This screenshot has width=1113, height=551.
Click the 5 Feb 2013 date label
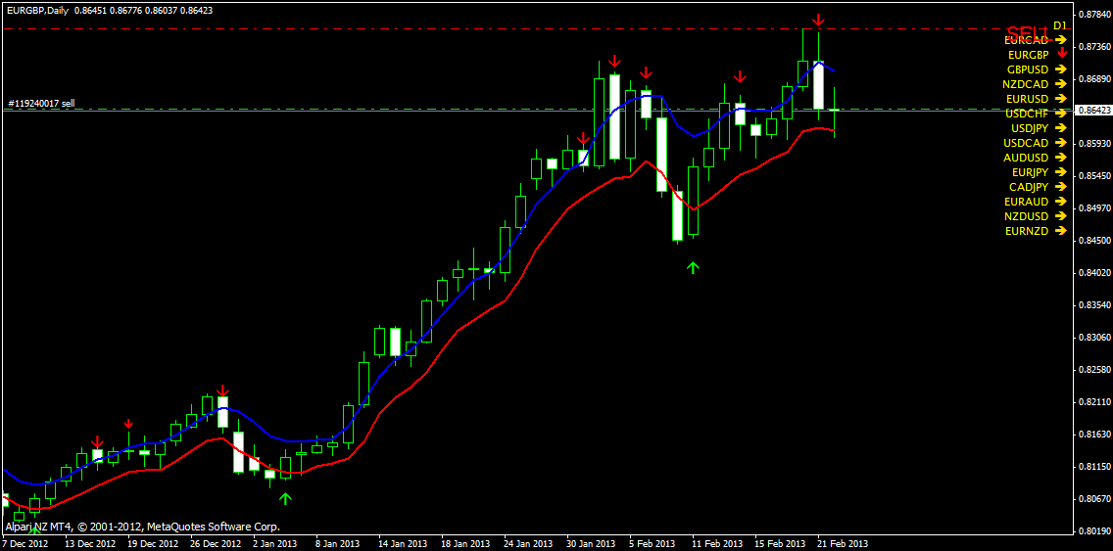point(651,543)
